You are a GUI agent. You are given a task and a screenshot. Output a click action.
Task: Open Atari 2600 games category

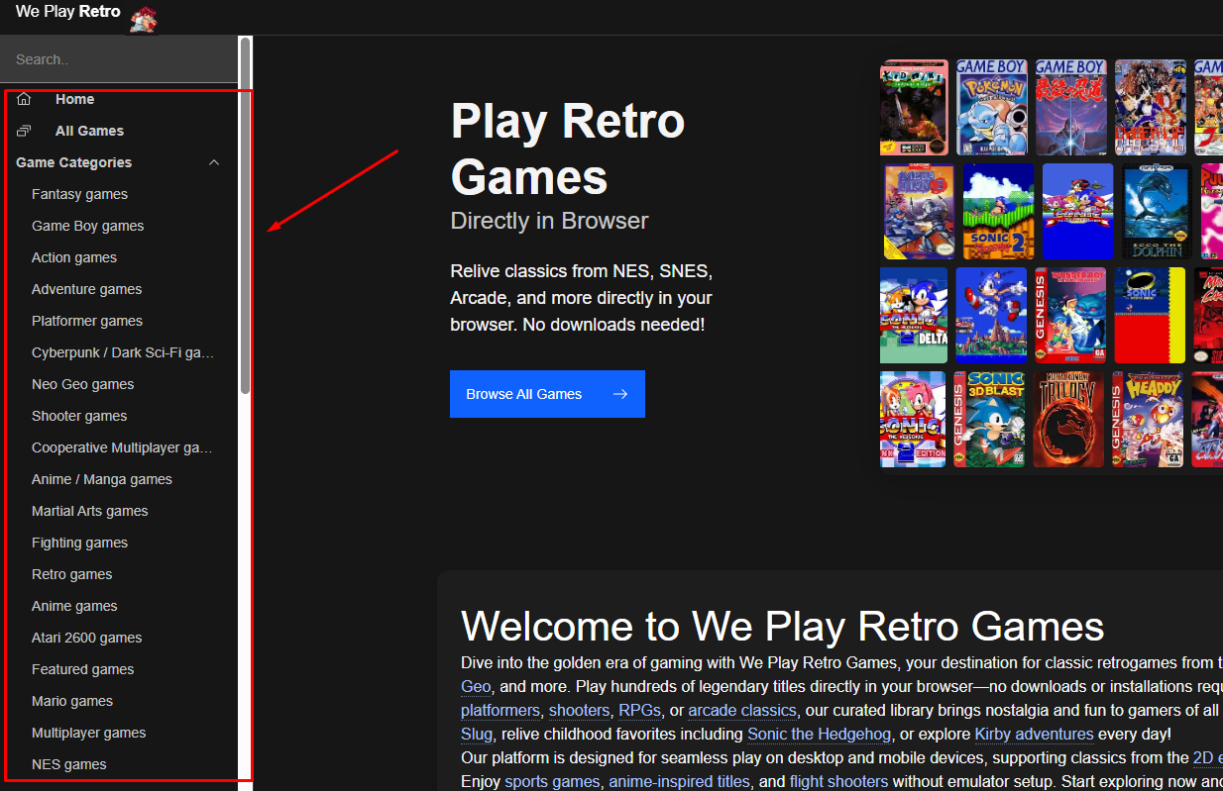(87, 638)
